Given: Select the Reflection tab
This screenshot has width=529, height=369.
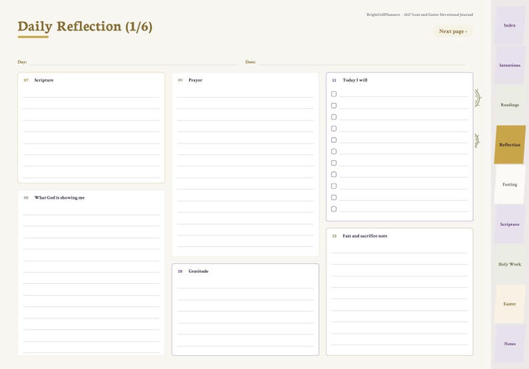Looking at the screenshot, I should point(510,145).
